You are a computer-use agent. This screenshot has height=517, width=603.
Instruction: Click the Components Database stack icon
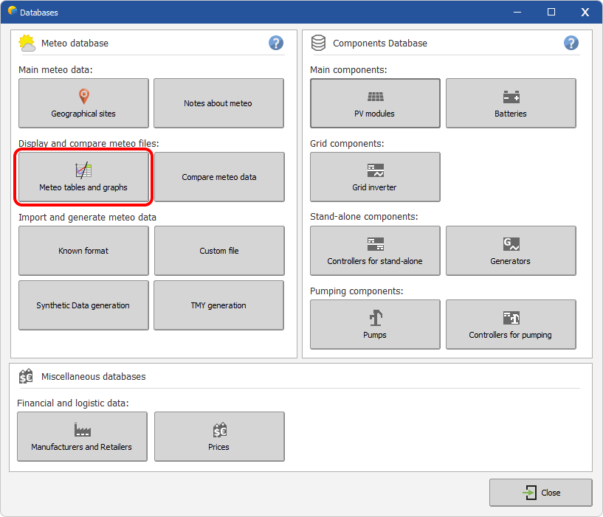pos(318,43)
